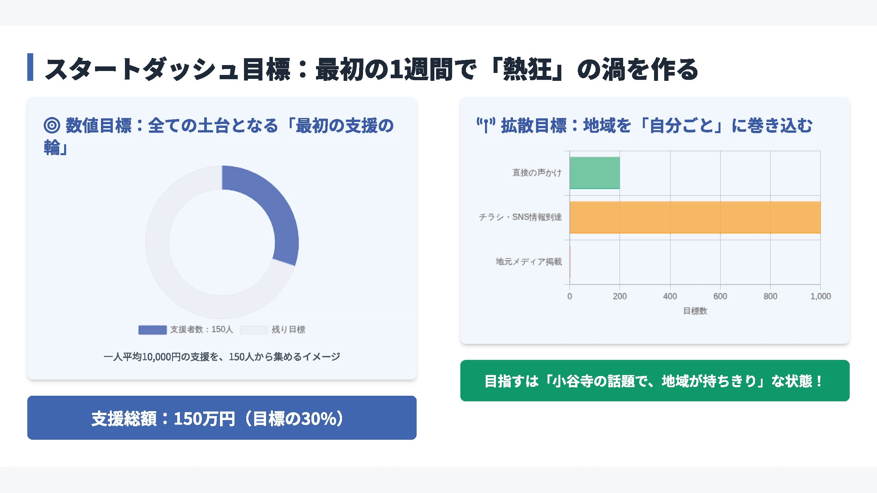Click the 残り目標 legend label
The image size is (877, 493).
pos(288,330)
